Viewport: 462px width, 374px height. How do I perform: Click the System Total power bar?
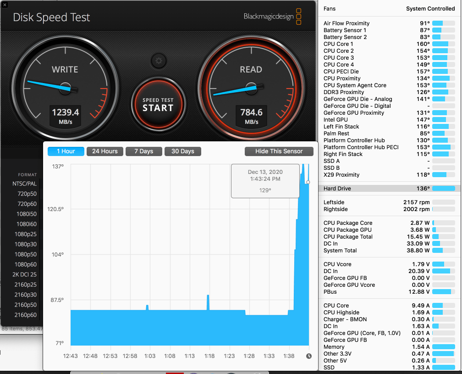pyautogui.click(x=444, y=251)
